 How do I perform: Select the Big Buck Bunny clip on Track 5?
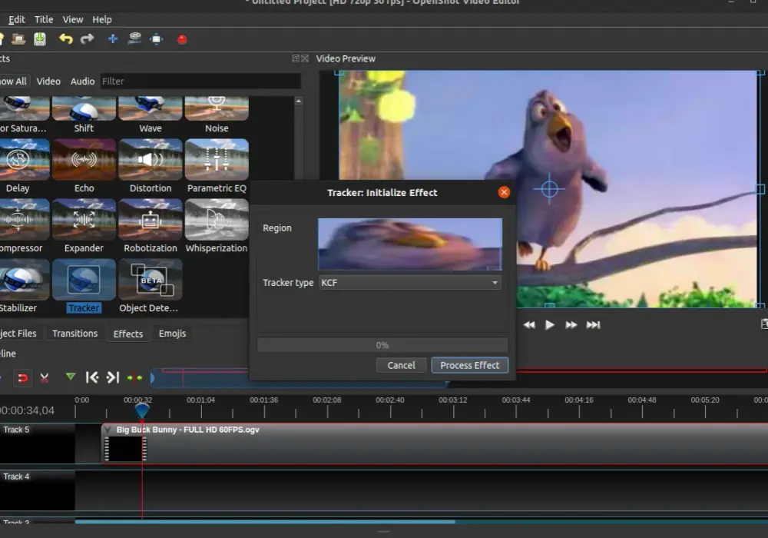coord(435,443)
